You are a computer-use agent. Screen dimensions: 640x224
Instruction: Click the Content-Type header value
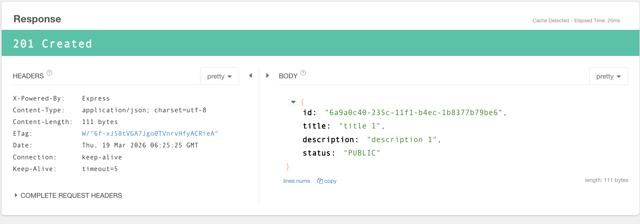click(x=144, y=110)
